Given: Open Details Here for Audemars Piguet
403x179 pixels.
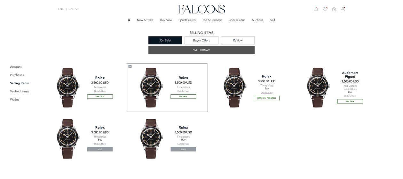Looking at the screenshot, I should click(350, 96).
